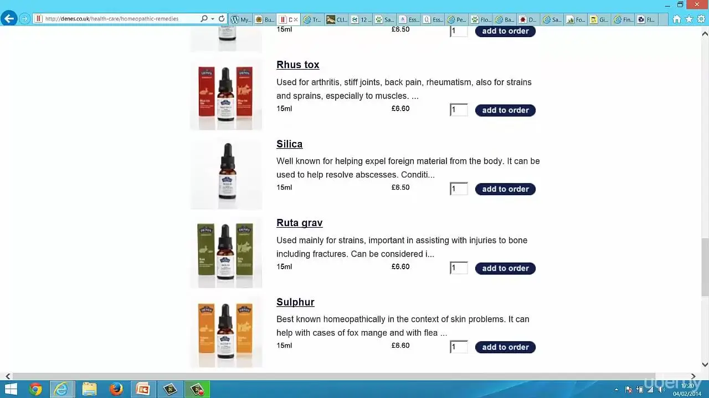The height and width of the screenshot is (398, 709).
Task: Close the active browser tab
Action: coord(295,19)
